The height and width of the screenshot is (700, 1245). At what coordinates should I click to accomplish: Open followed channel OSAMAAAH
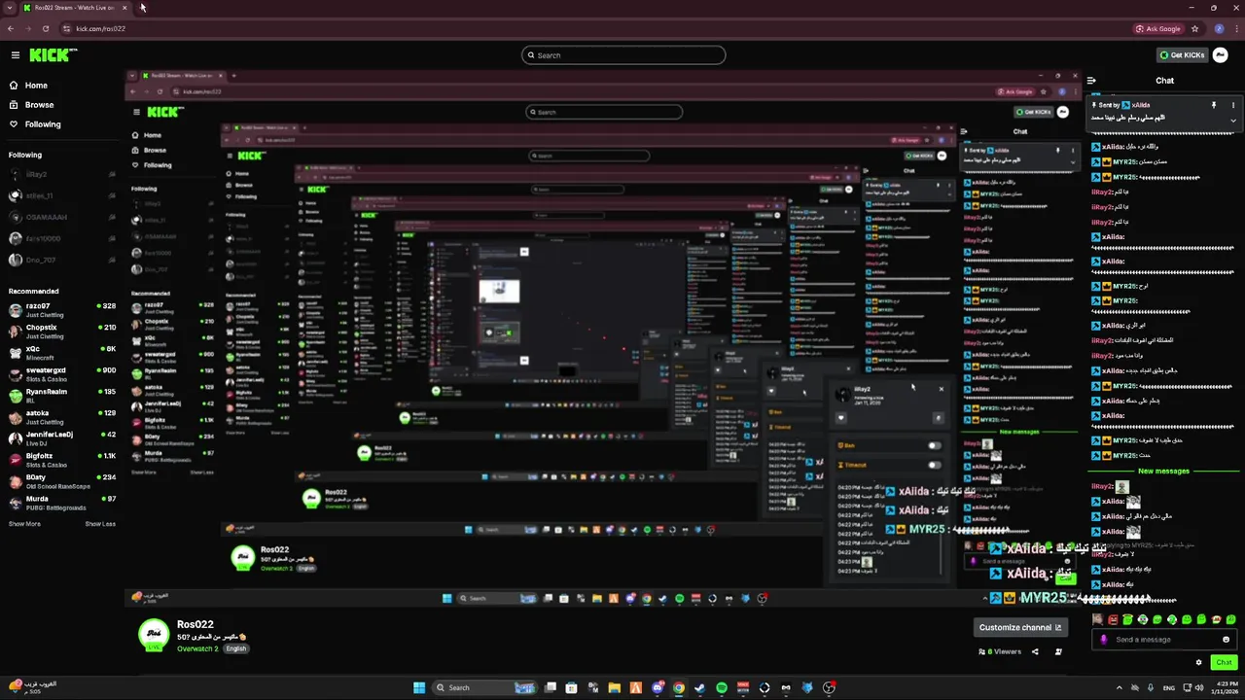tap(62, 217)
